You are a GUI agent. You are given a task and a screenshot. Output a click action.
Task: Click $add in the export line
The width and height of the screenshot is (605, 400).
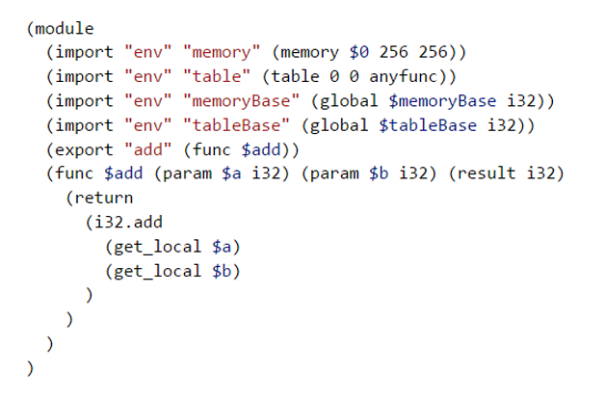coord(261,149)
